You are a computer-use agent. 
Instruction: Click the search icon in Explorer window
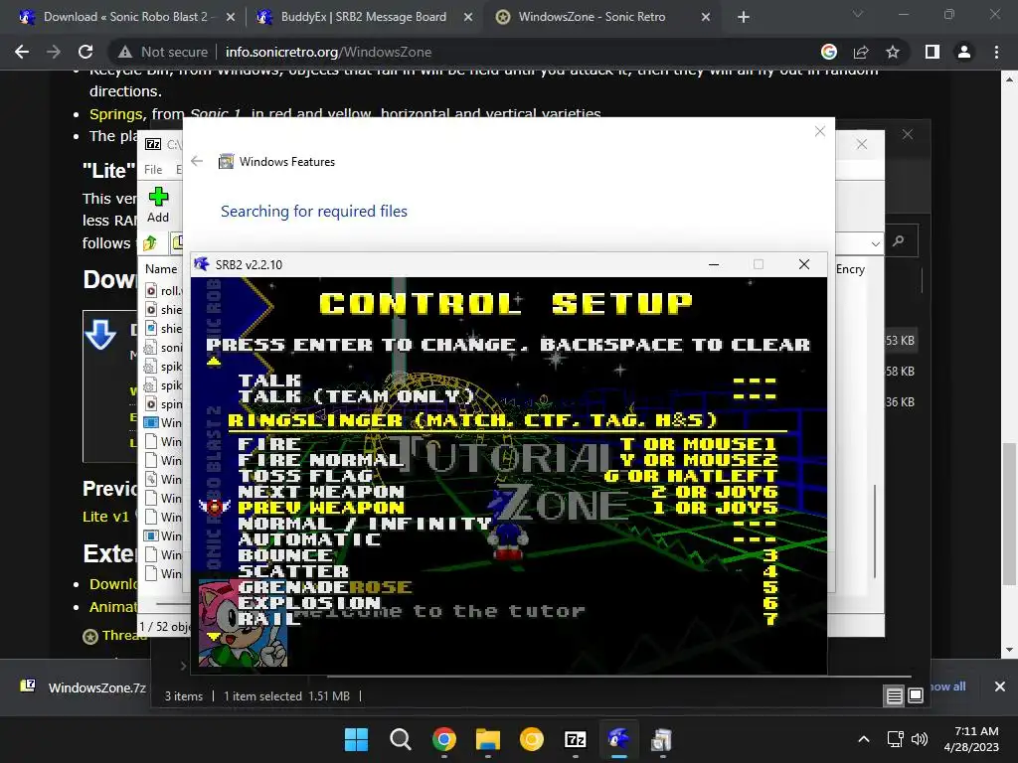click(x=899, y=241)
